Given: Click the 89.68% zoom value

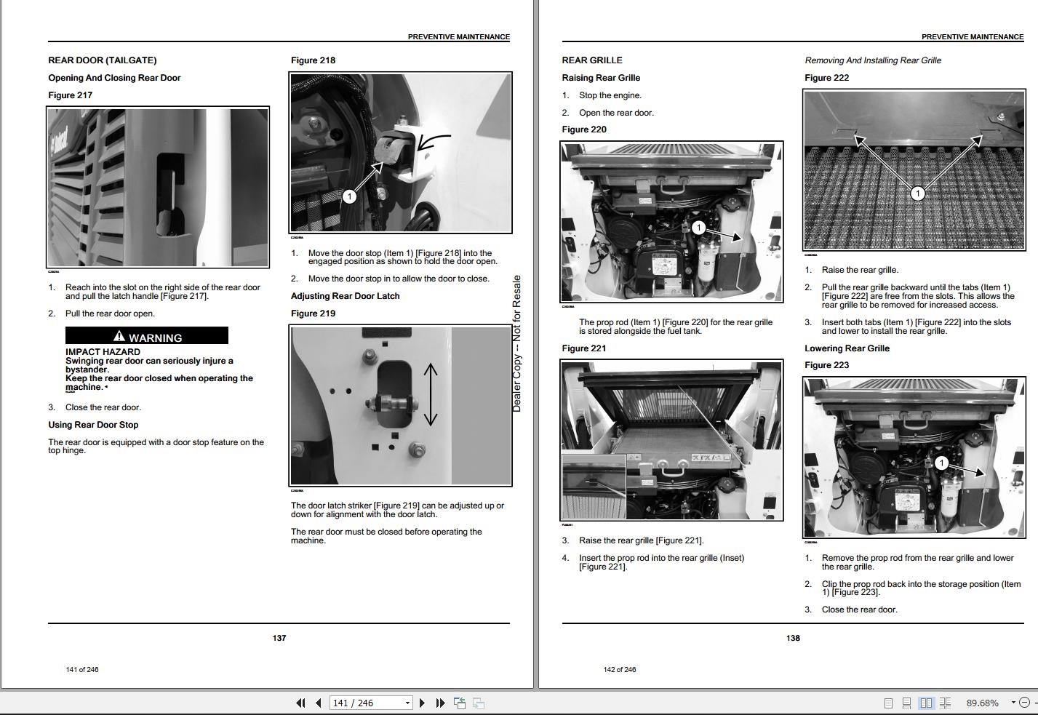Looking at the screenshot, I should click(x=982, y=703).
